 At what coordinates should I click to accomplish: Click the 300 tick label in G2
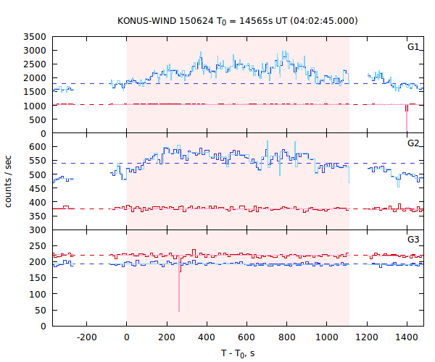(x=38, y=230)
